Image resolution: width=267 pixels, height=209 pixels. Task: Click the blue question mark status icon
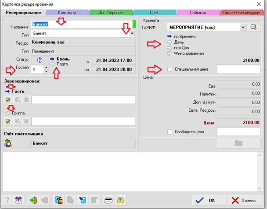[40, 60]
